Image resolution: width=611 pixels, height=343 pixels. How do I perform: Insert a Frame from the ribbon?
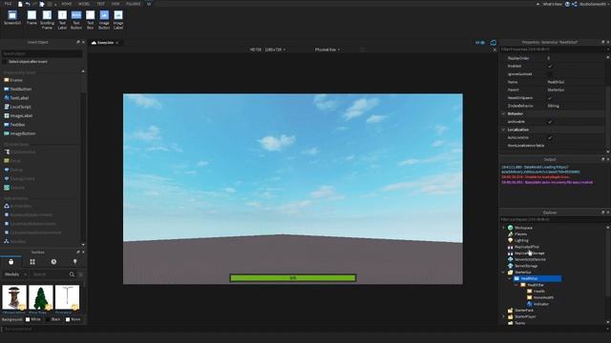[x=32, y=18]
